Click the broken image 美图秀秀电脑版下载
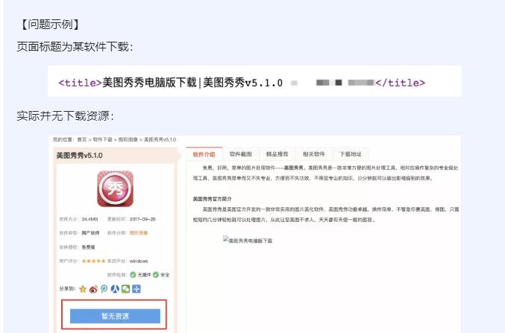This screenshot has height=333, width=505. point(248,241)
